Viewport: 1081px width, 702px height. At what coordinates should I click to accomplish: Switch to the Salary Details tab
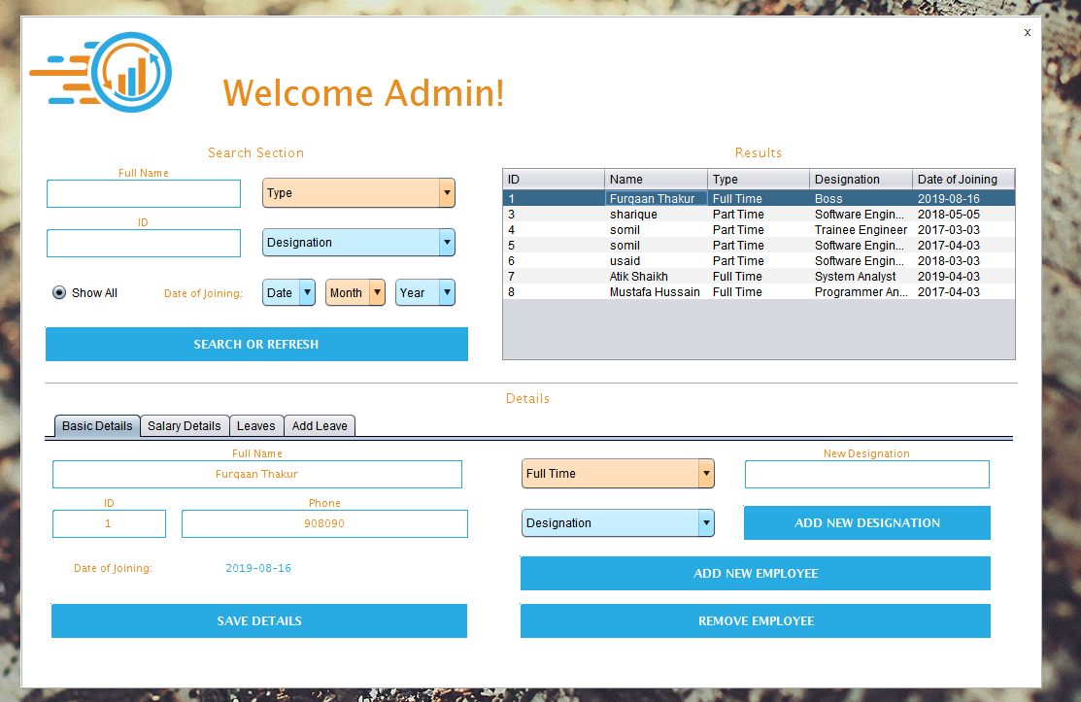click(x=185, y=425)
